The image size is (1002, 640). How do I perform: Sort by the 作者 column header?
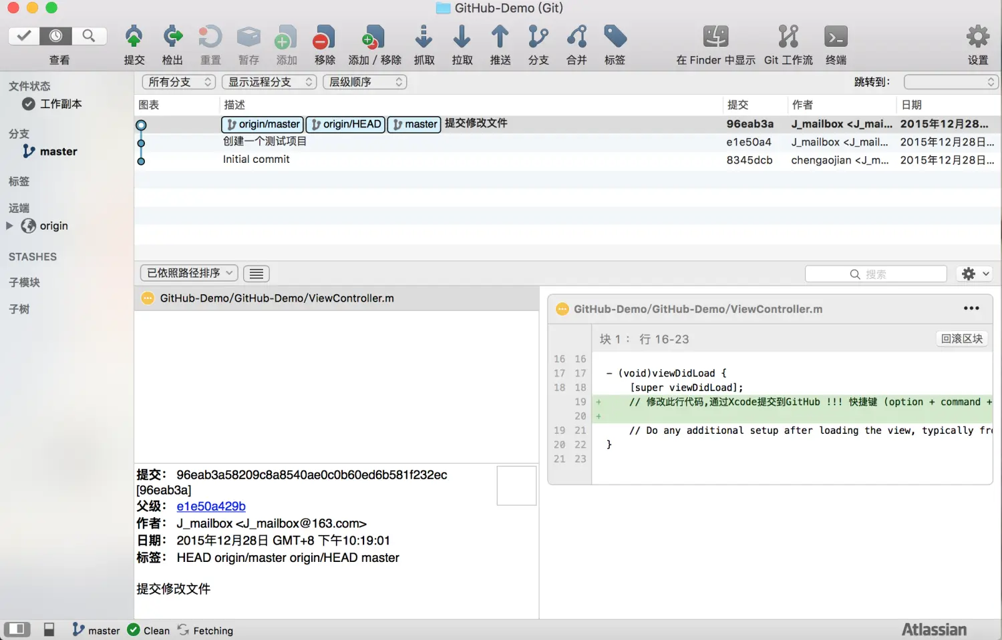click(842, 105)
